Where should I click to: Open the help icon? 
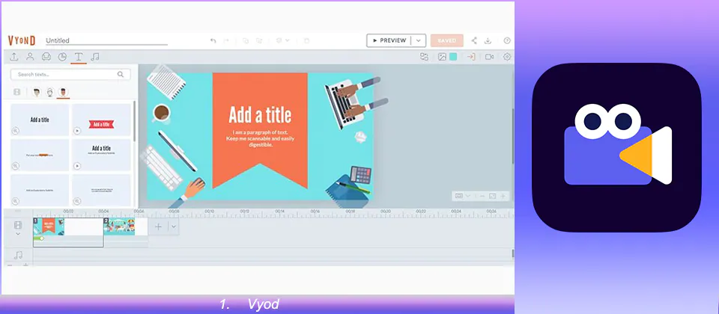(x=507, y=40)
